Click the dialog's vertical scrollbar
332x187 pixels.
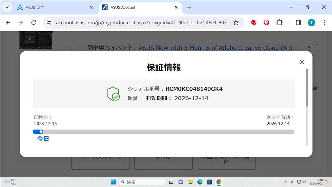[307, 88]
